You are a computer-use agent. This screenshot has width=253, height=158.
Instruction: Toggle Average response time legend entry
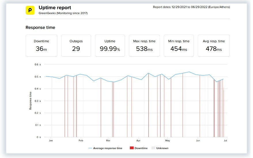(105, 148)
